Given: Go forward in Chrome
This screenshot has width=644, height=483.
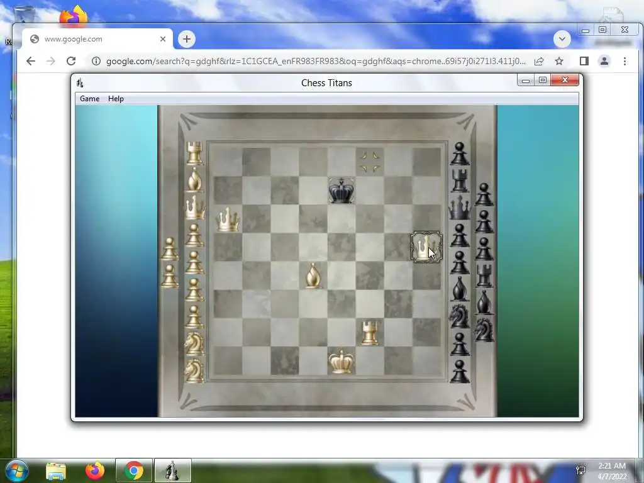Looking at the screenshot, I should [x=51, y=61].
